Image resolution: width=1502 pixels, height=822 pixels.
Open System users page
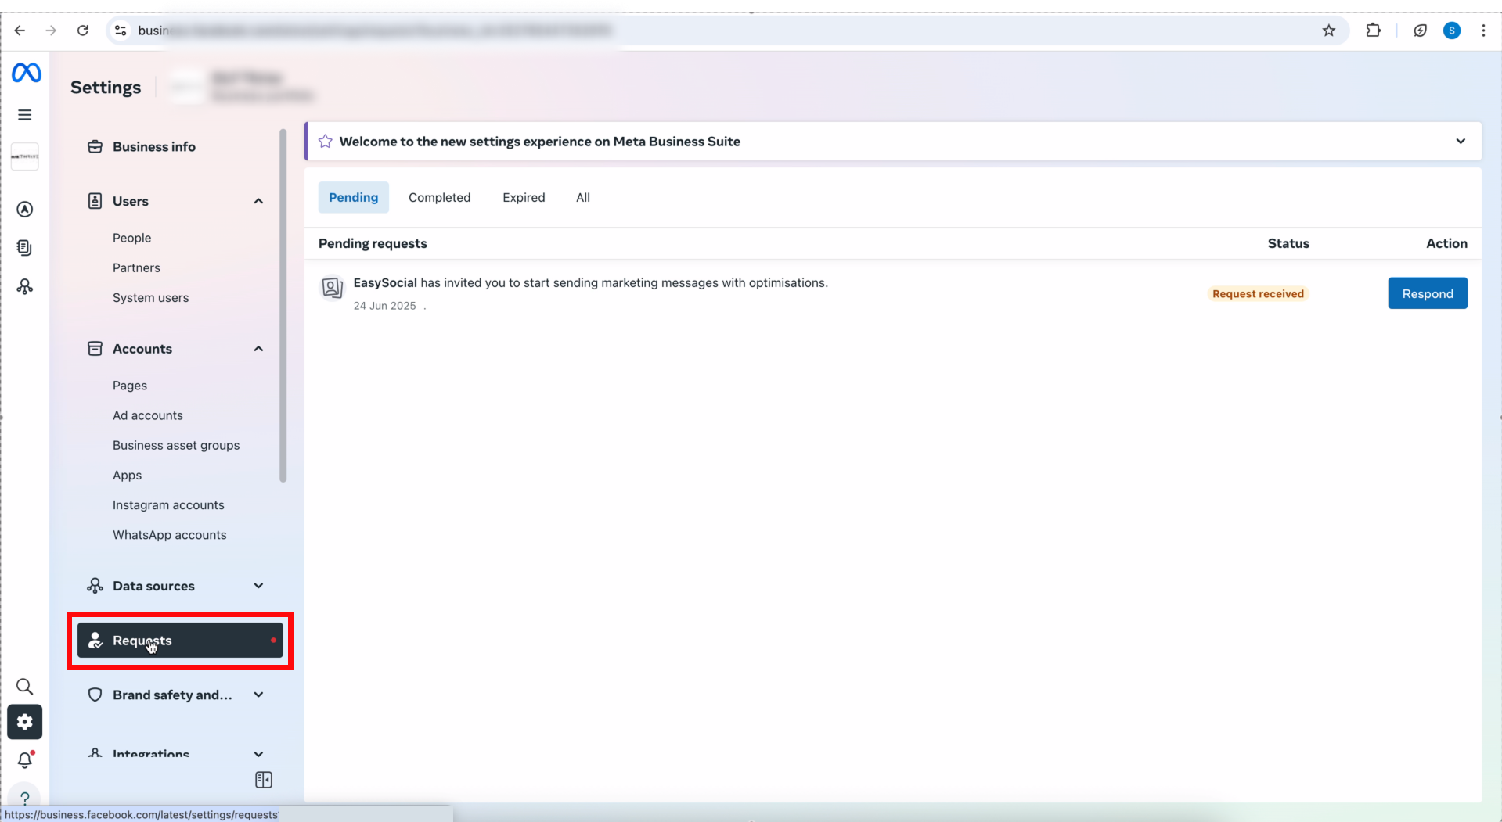pos(150,298)
